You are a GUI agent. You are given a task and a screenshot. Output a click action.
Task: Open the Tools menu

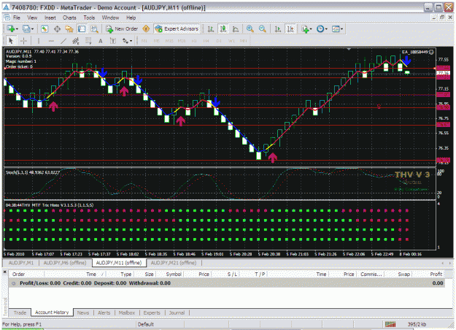tap(89, 18)
